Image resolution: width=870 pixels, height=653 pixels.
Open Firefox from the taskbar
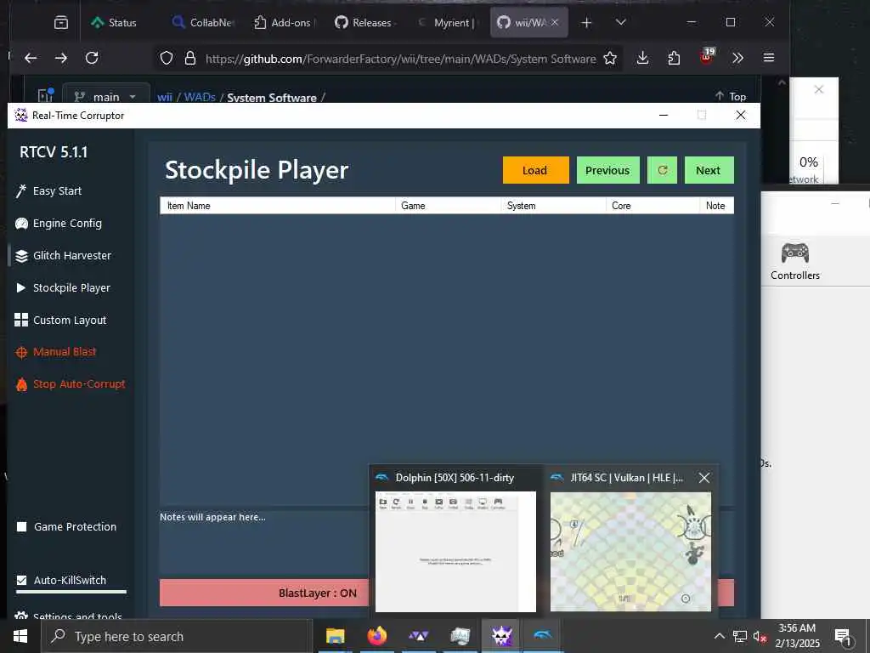tap(376, 636)
